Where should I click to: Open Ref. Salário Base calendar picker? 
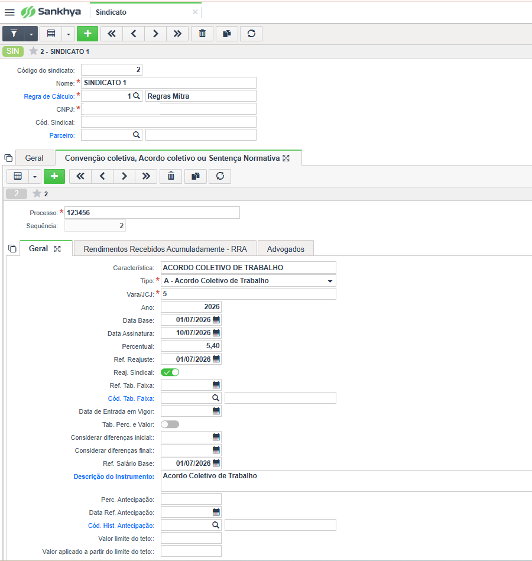[x=216, y=463]
